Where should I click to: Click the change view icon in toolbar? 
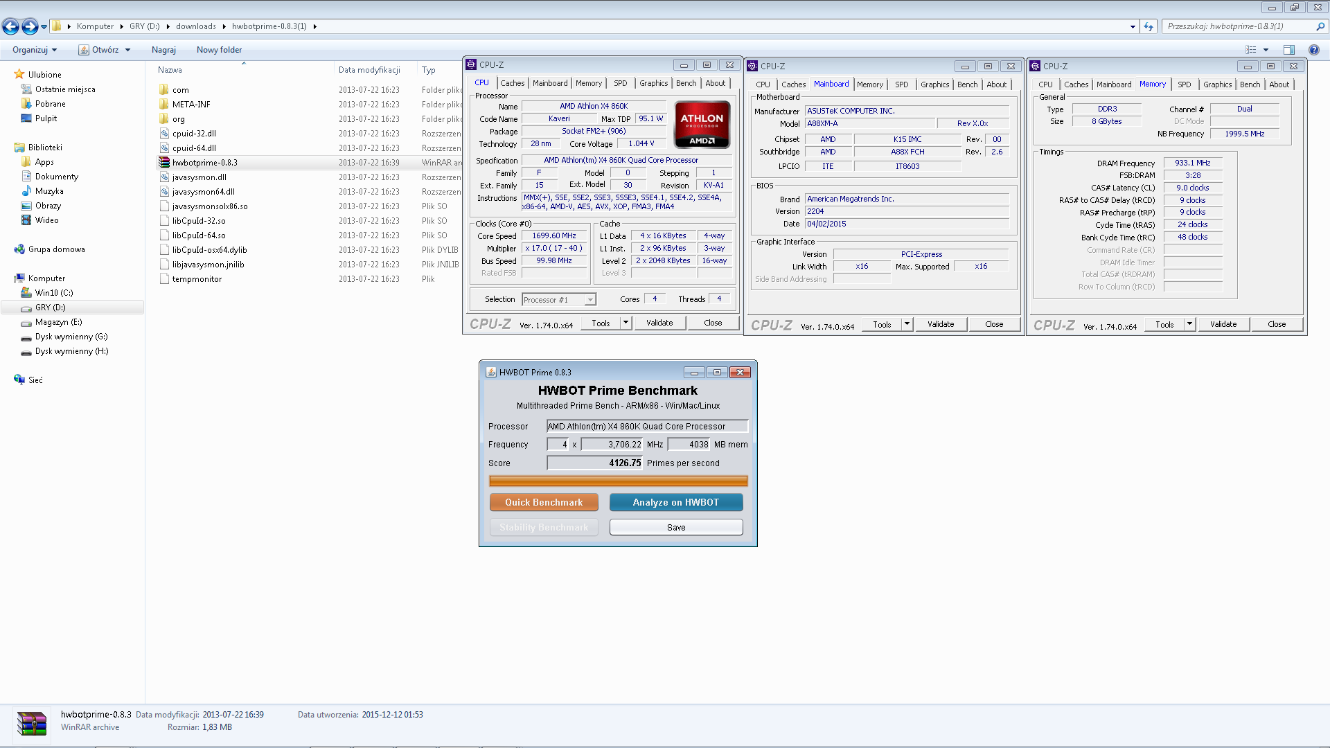click(x=1251, y=50)
